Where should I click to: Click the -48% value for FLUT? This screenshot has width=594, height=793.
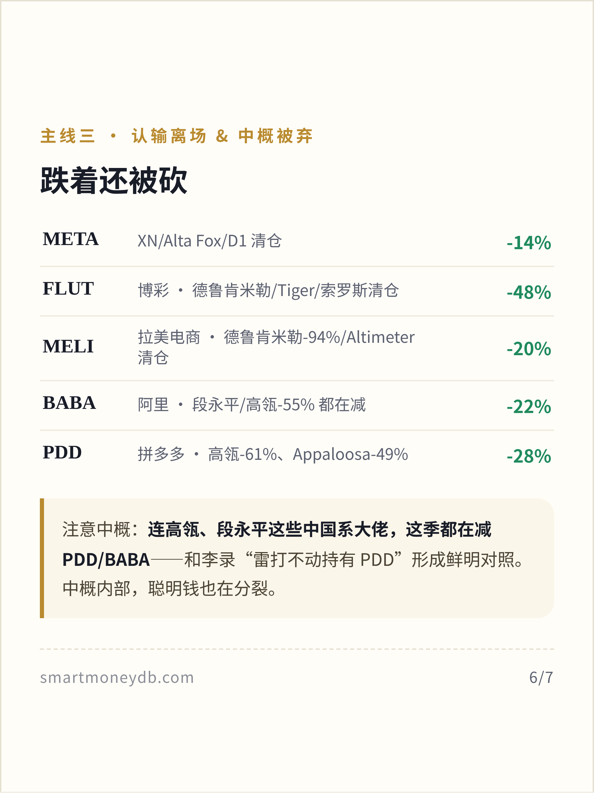click(529, 292)
